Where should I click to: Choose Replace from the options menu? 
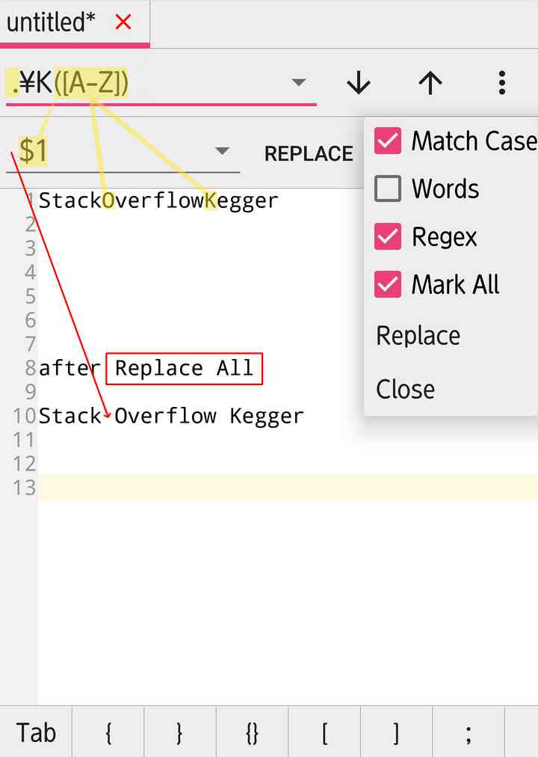pyautogui.click(x=418, y=335)
